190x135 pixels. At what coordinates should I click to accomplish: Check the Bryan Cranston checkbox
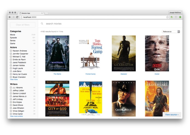pos(11,77)
